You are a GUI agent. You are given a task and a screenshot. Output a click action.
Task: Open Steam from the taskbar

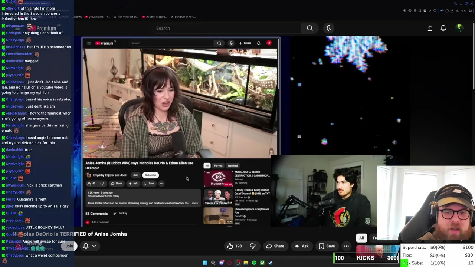pyautogui.click(x=270, y=263)
